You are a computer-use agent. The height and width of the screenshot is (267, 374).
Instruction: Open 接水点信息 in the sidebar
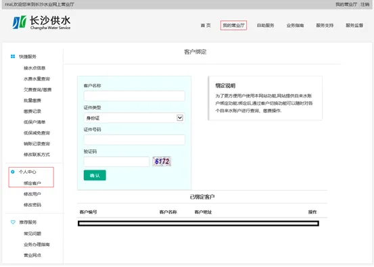34,68
